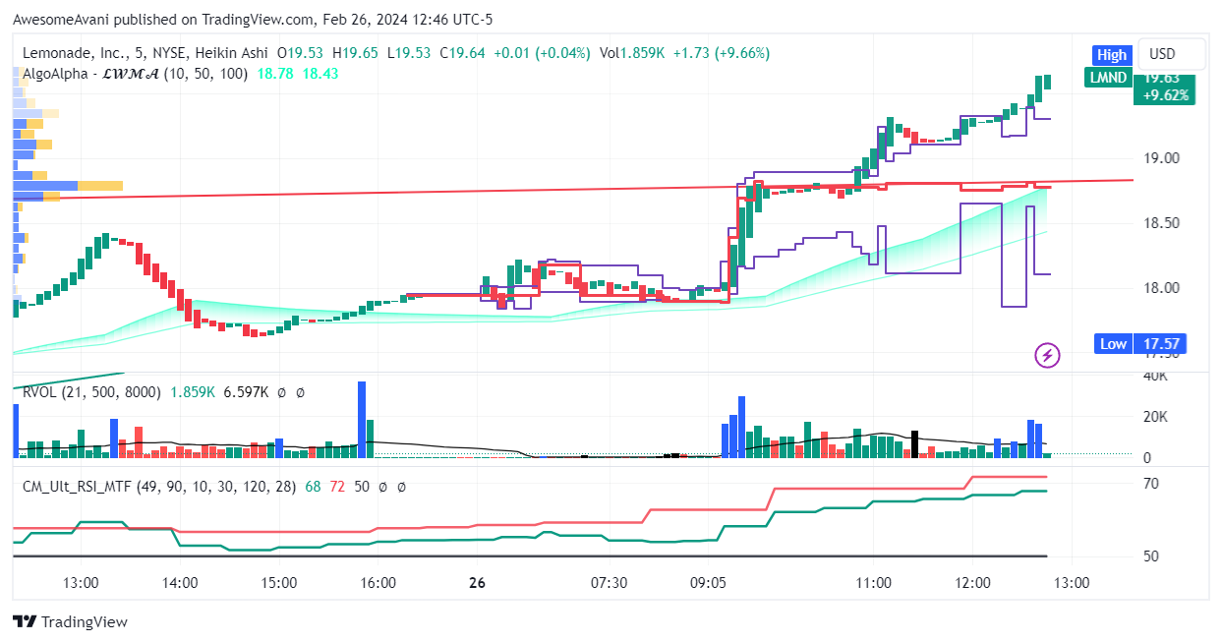Image resolution: width=1222 pixels, height=643 pixels.
Task: Click the bold 26 date label
Action: click(478, 582)
